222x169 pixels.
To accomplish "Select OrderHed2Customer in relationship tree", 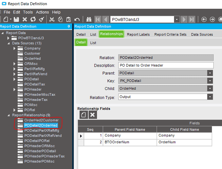I will tap(41, 120).
